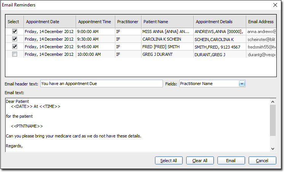The height and width of the screenshot is (172, 284).
Task: Check the Greg J Durant checkbox
Action: (x=14, y=54)
